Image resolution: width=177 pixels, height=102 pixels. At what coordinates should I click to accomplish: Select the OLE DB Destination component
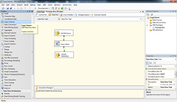click(x=64, y=55)
